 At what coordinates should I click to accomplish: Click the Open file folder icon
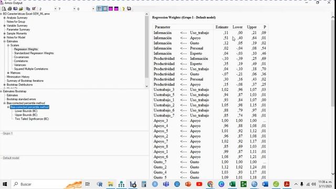pyautogui.click(x=21, y=9)
